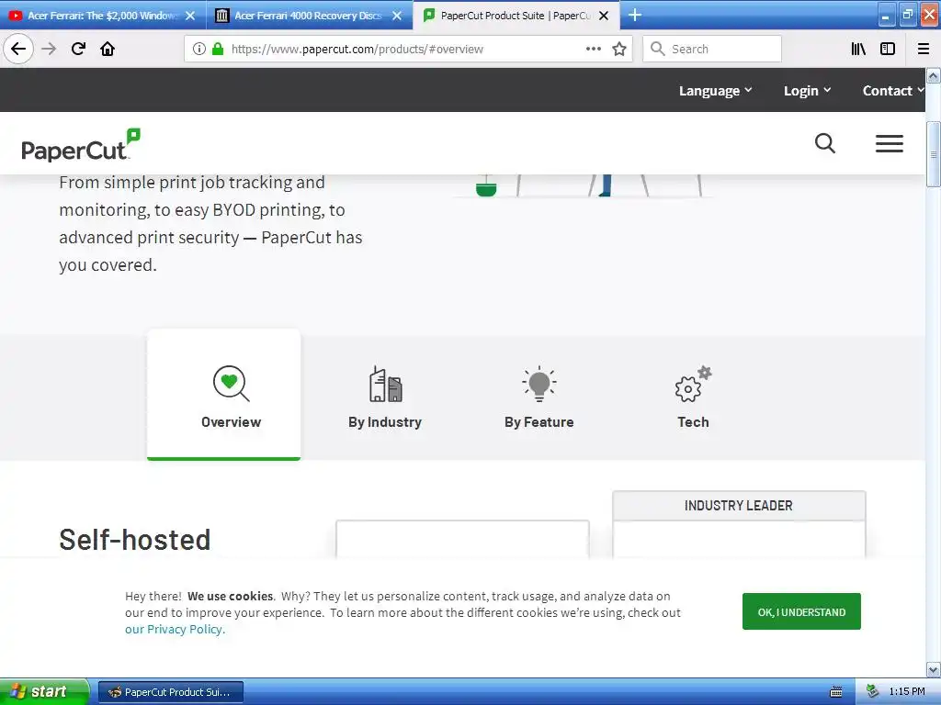Click the page scrollbar up arrow
Screen dimensions: 941x705
click(x=934, y=76)
